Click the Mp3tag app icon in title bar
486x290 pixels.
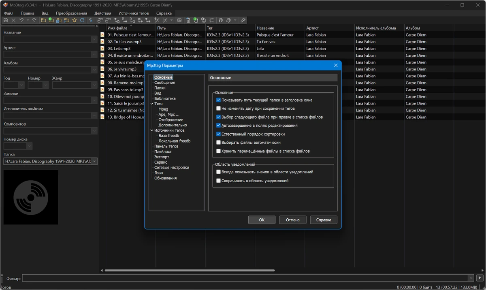point(6,5)
